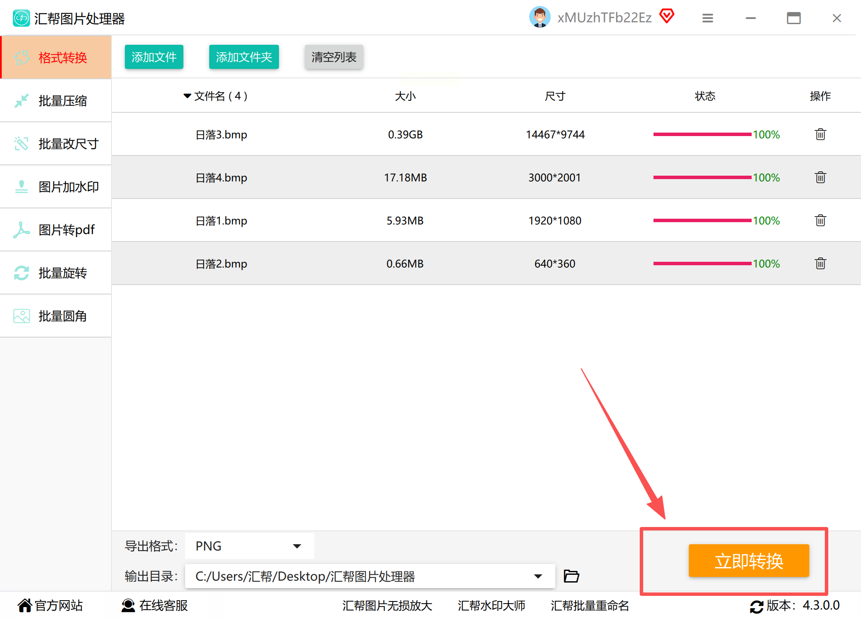This screenshot has height=620, width=861.
Task: Click the trash icon beside 日落2.bmp
Action: 820,263
